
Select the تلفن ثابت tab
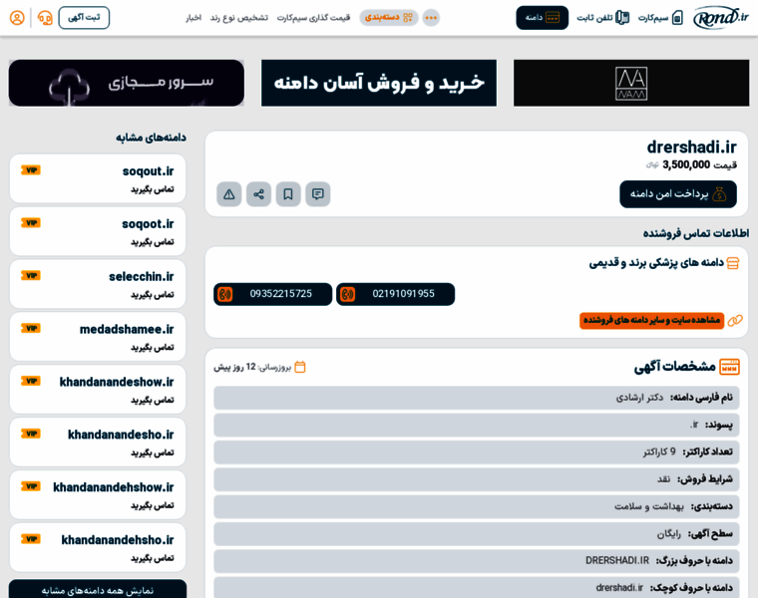602,18
